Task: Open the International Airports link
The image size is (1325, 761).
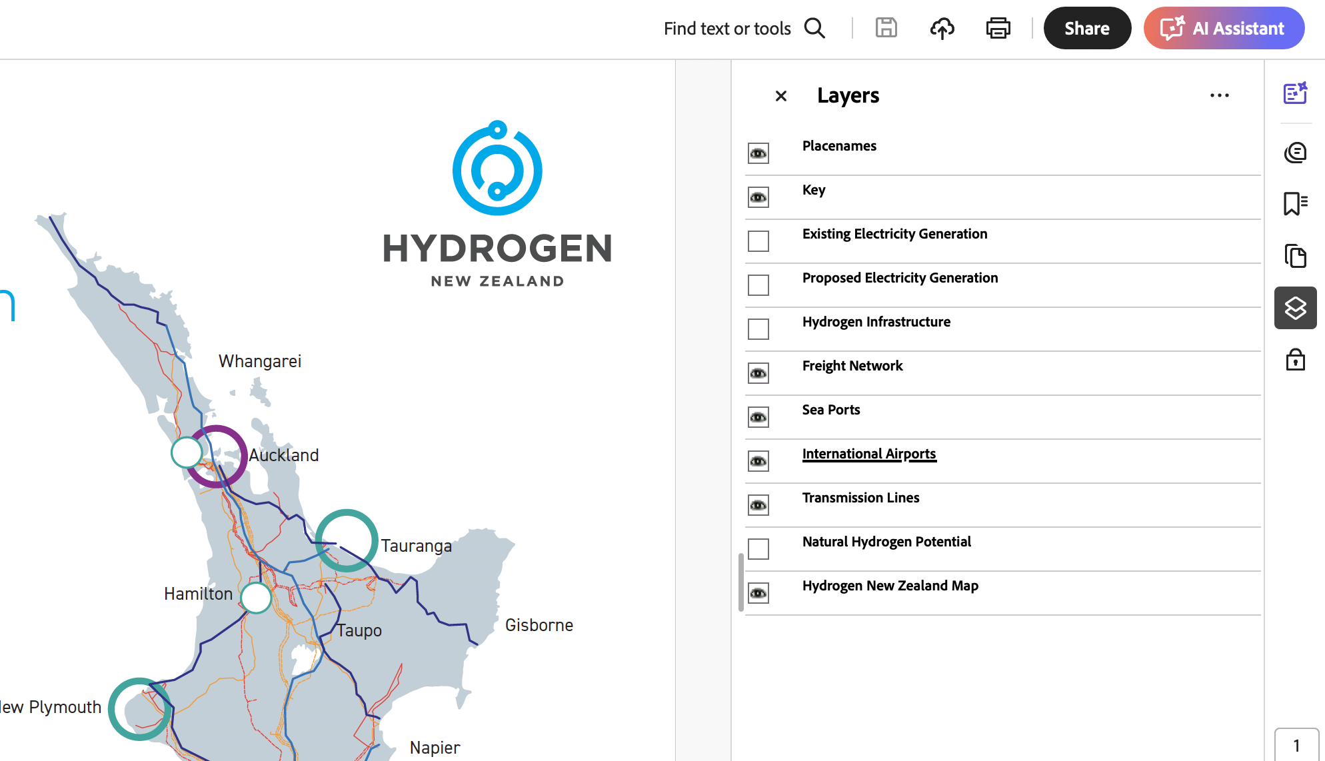Action: pos(869,454)
